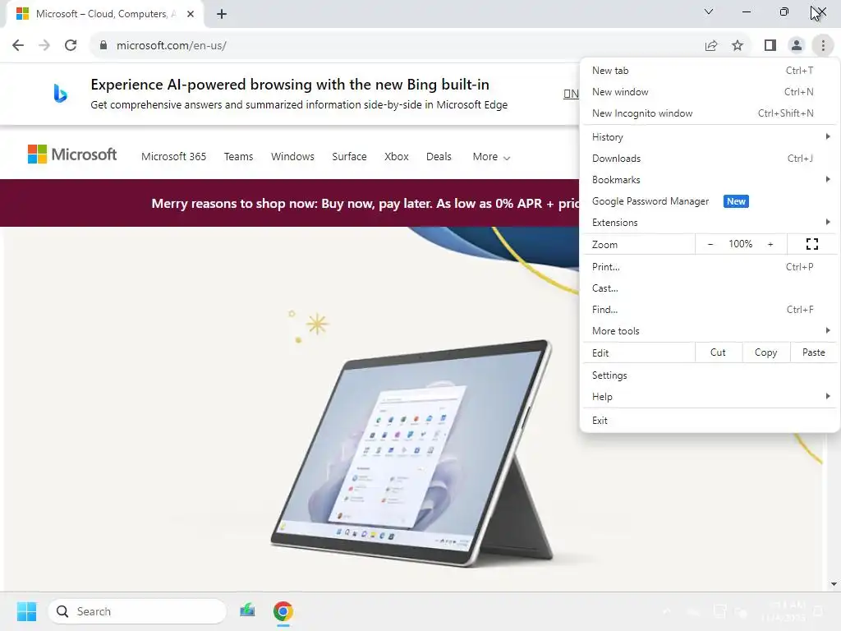Expand the More navigation dropdown

[x=491, y=157]
